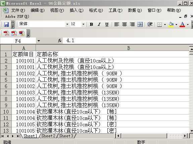193x144 pixels.
Task: Open the Font Color dropdown arrow
Action: (x=188, y=24)
